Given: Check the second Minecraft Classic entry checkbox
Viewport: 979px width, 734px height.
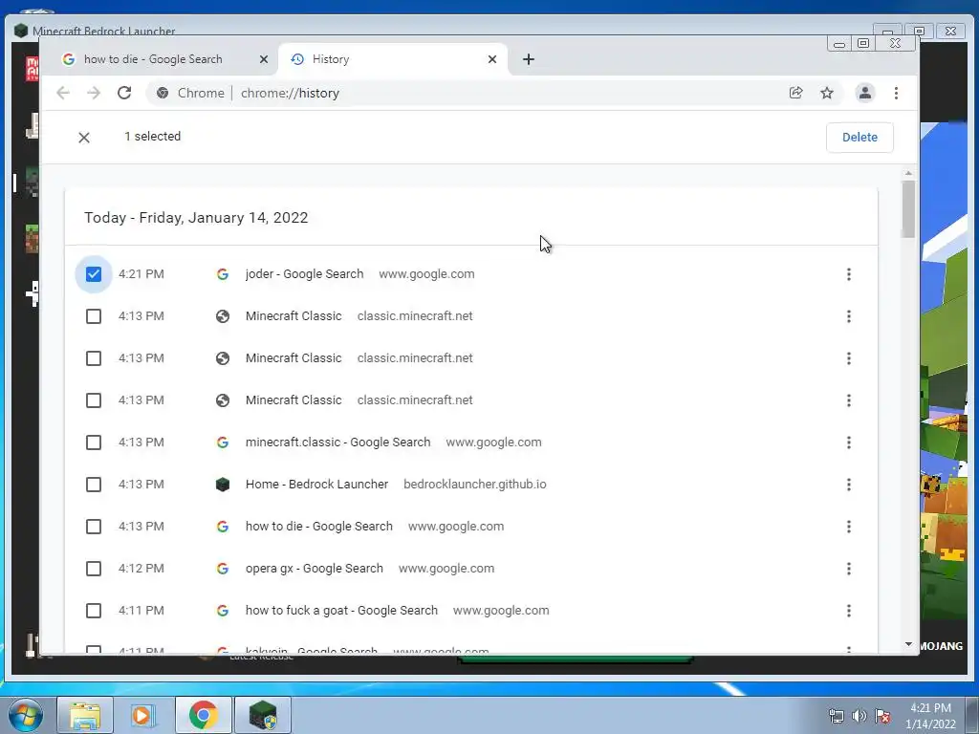Looking at the screenshot, I should pos(94,358).
